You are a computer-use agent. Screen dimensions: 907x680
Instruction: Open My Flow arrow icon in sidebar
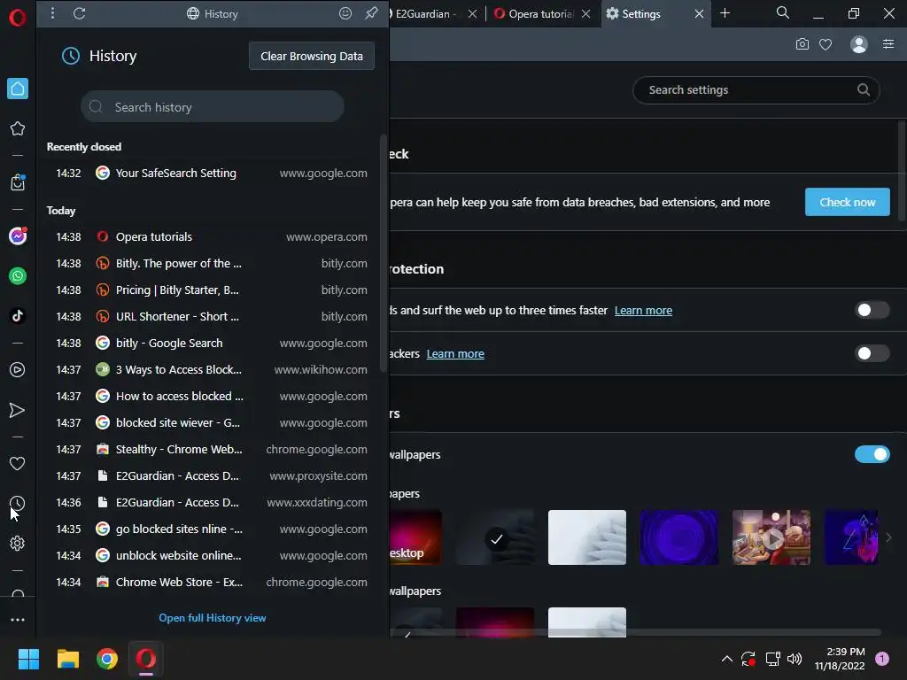pyautogui.click(x=18, y=410)
